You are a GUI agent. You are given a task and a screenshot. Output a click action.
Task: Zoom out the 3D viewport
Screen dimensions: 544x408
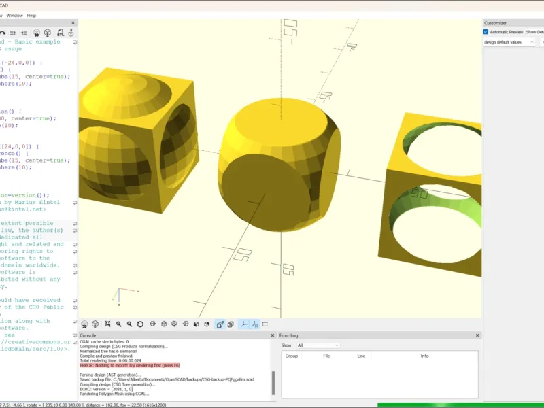coord(129,324)
